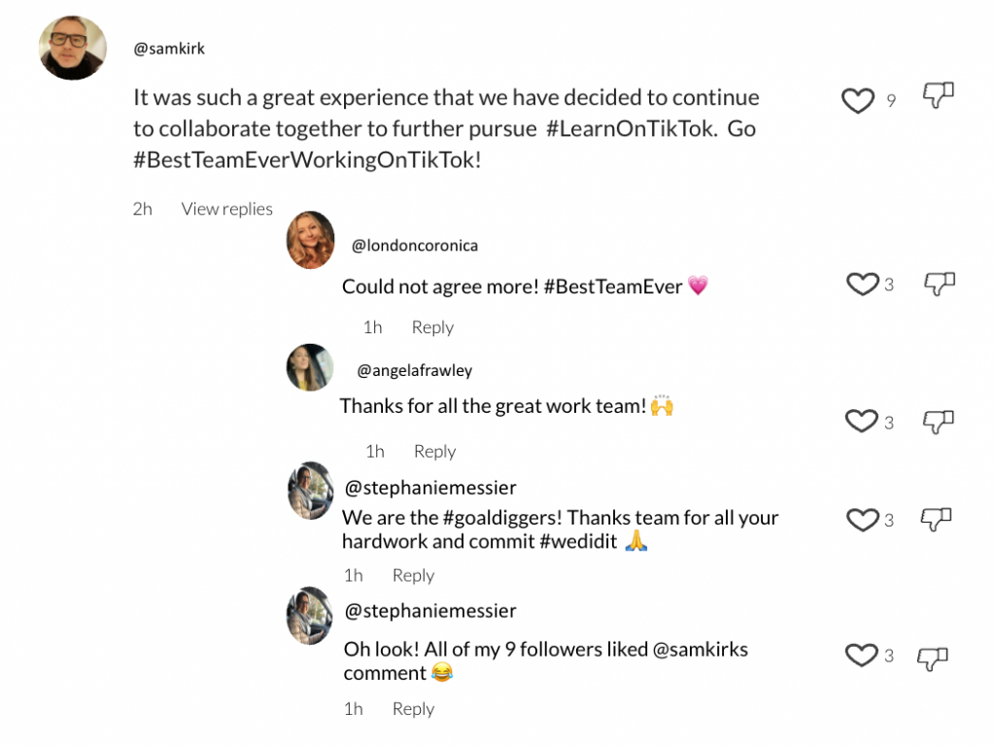Image resolution: width=995 pixels, height=748 pixels.
Task: Open the #BestTeamEverWorkingOnTikTok hashtag
Action: [x=307, y=160]
